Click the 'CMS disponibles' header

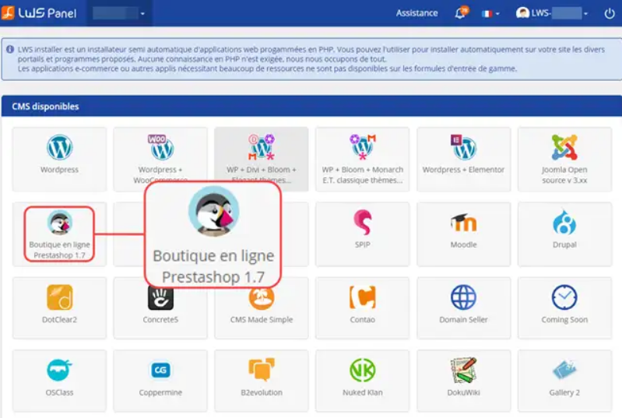[x=45, y=107]
